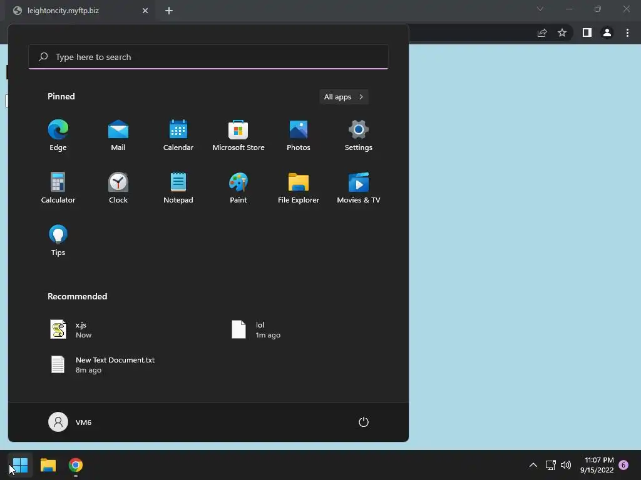Open the Chrome profile avatar menu
This screenshot has width=641, height=480.
point(607,32)
